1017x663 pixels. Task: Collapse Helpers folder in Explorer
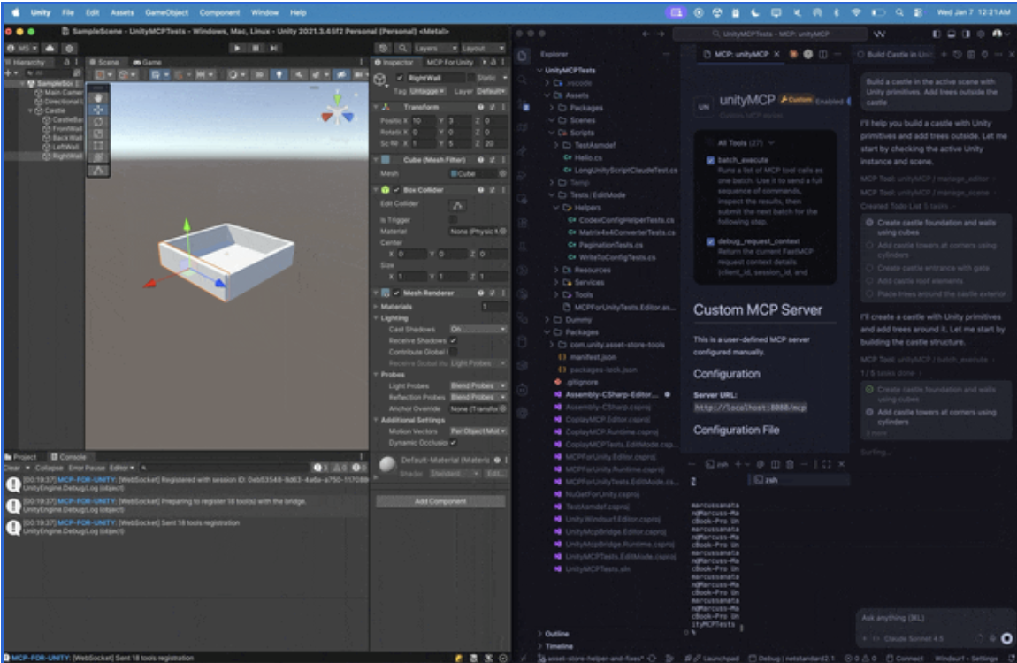[x=556, y=208]
